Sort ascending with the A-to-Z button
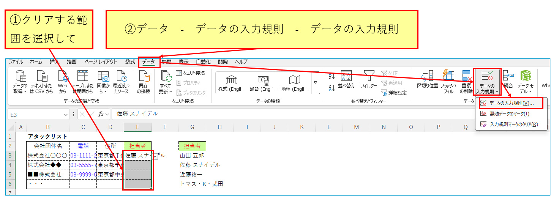Viewport: 551px width, 208px height. tap(332, 76)
